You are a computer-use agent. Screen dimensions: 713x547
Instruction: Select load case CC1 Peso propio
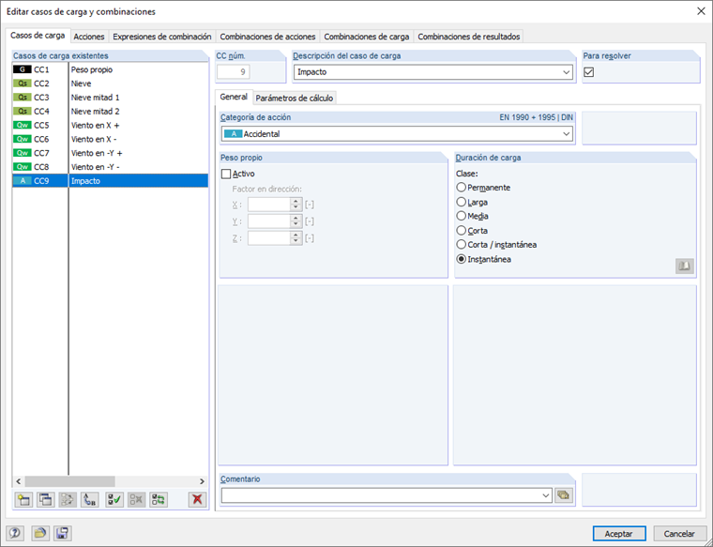point(110,69)
